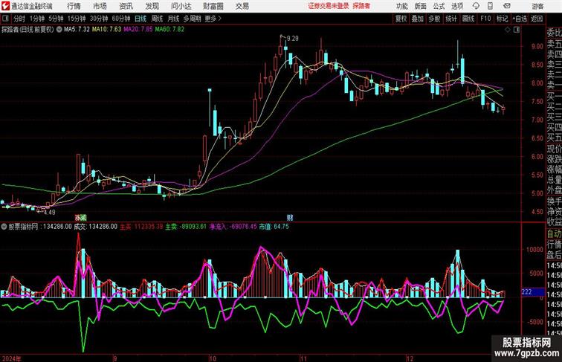Click 市值: 64.75 label
This screenshot has height=362, width=562.
274,227
